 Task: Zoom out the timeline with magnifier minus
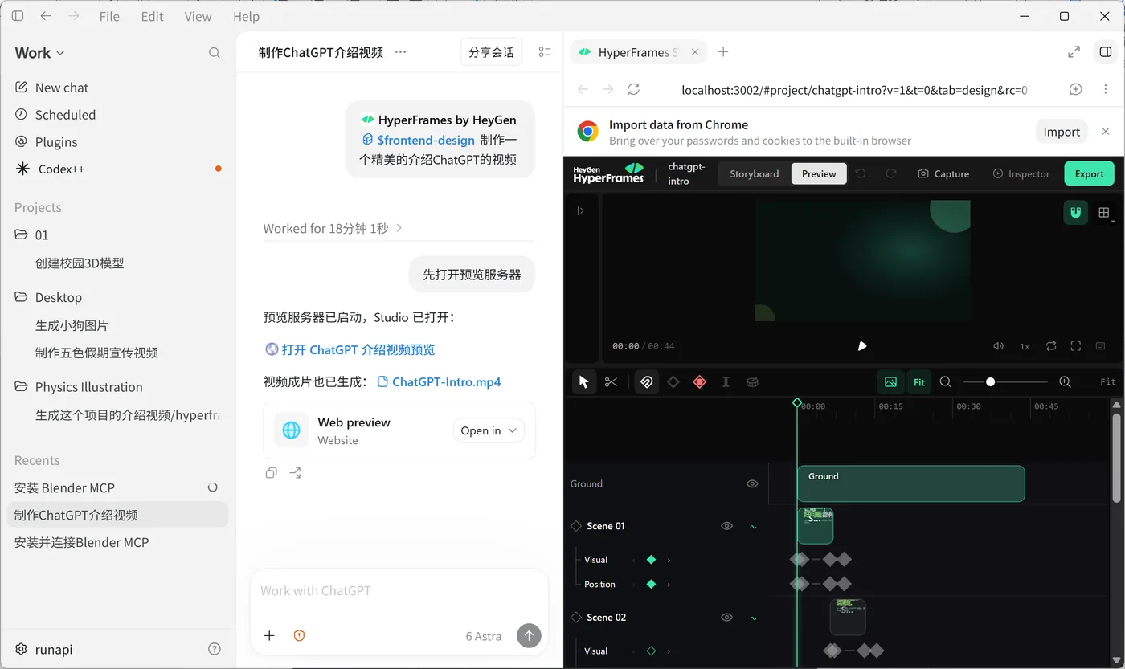point(946,382)
